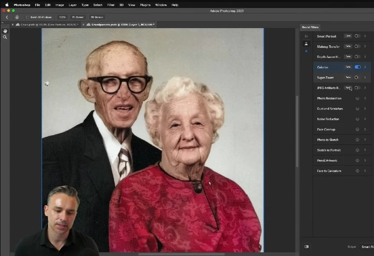Select the Hand tool in left toolbar
Image resolution: width=374 pixels, height=256 pixels.
coord(5,31)
